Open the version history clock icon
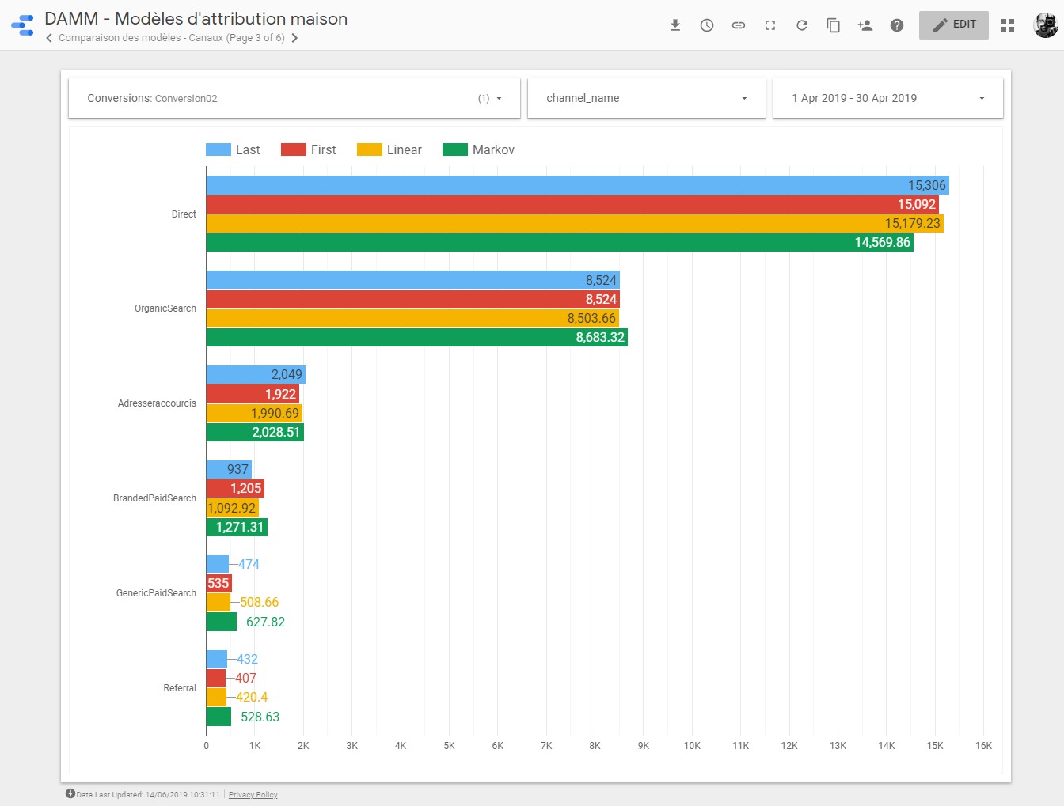This screenshot has height=806, width=1064. click(x=707, y=25)
